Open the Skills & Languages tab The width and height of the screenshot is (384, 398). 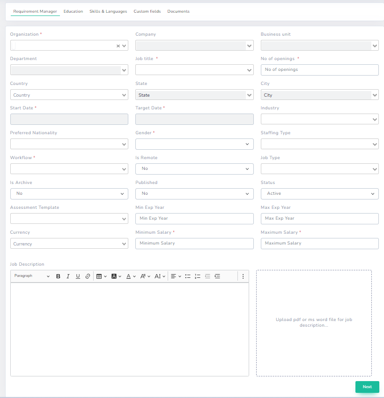point(108,11)
